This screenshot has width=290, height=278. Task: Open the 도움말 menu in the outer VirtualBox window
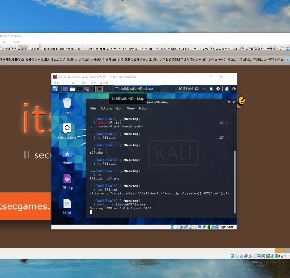tap(15, 42)
